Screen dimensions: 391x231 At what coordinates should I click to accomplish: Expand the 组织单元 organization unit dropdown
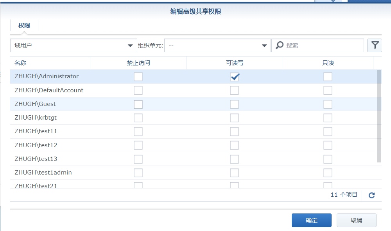coord(217,46)
